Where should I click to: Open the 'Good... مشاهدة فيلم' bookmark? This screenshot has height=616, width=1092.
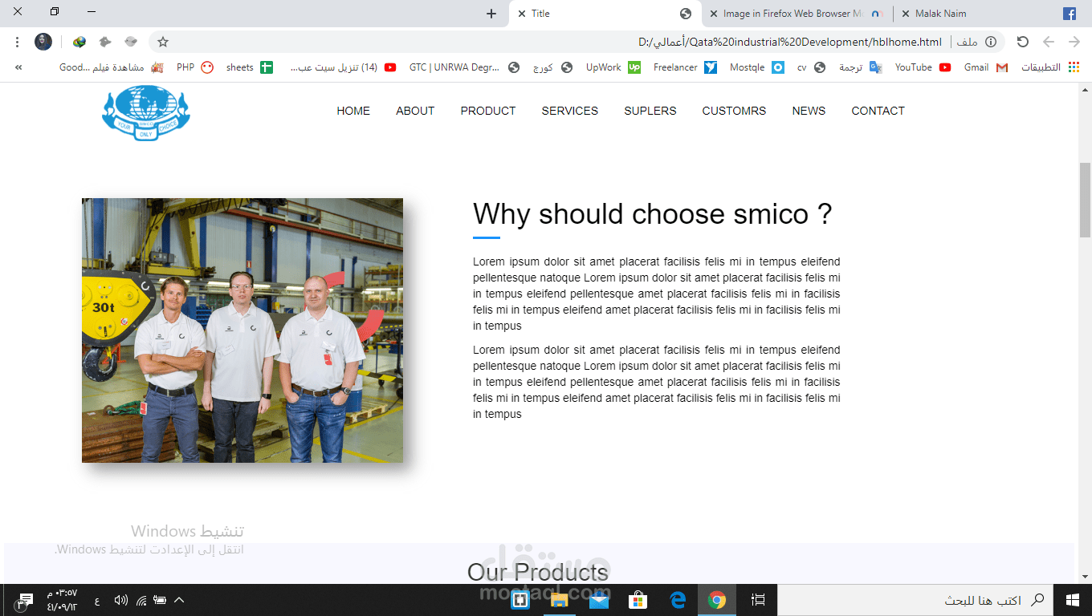tap(112, 67)
